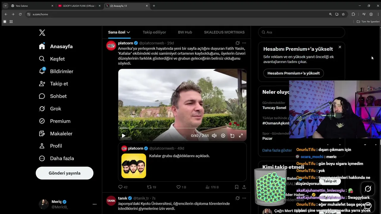Open browser zoom indicator
This screenshot has height=214, width=381.
click(x=330, y=14)
